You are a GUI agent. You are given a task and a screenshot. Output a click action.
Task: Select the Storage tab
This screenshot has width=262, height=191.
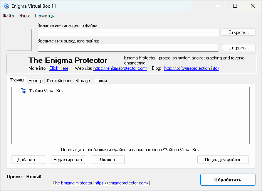(x=83, y=81)
